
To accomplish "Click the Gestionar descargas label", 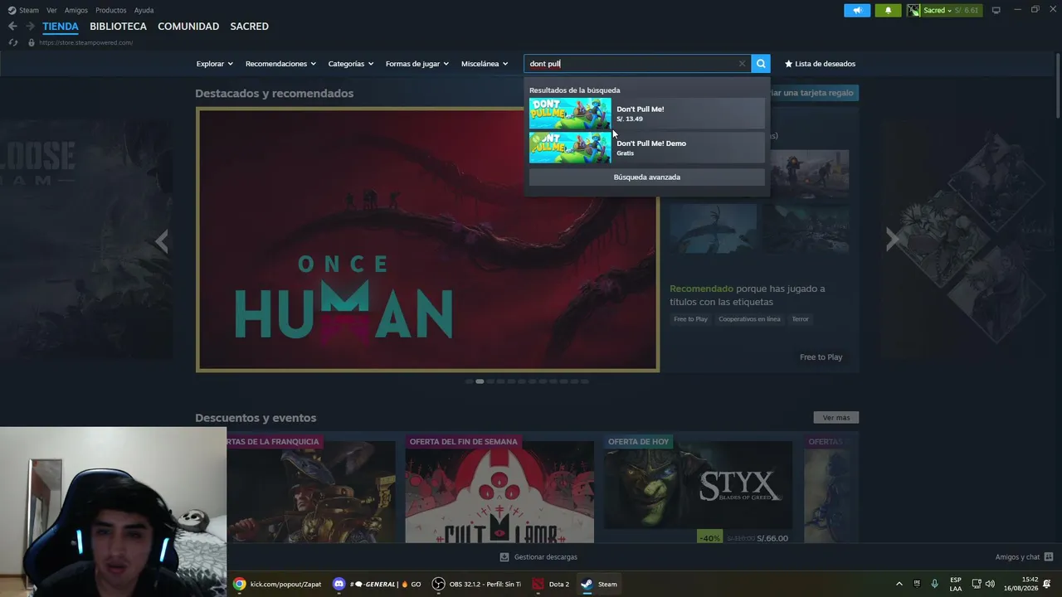I will tap(545, 557).
